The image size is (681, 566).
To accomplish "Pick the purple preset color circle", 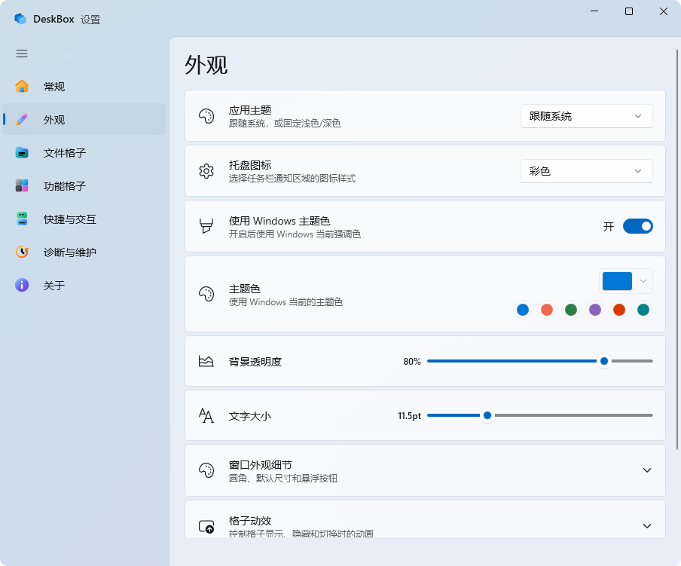I will pyautogui.click(x=595, y=310).
